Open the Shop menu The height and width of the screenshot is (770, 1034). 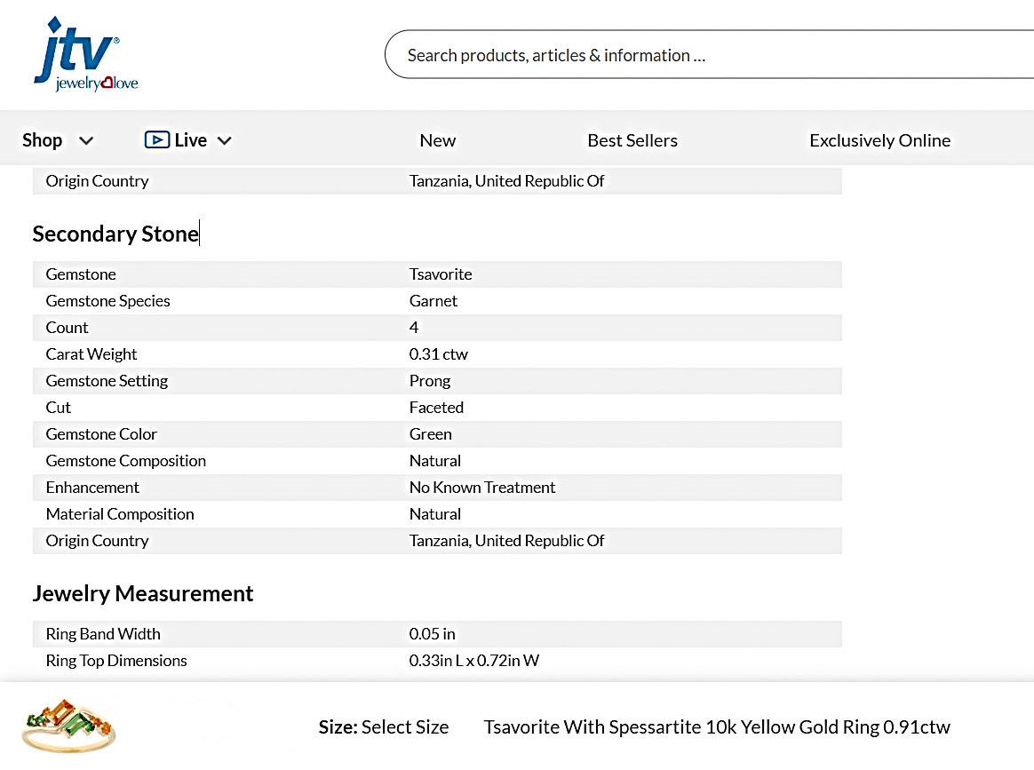click(43, 140)
